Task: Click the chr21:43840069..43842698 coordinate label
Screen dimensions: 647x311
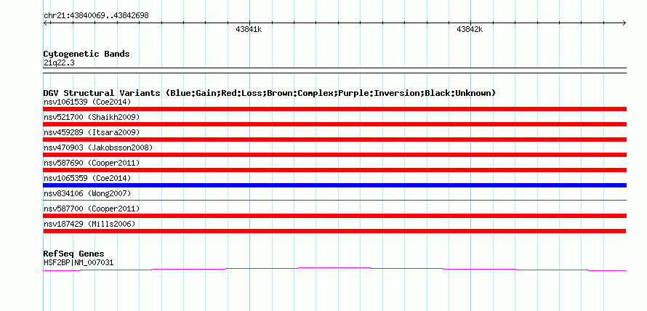Action: tap(96, 16)
